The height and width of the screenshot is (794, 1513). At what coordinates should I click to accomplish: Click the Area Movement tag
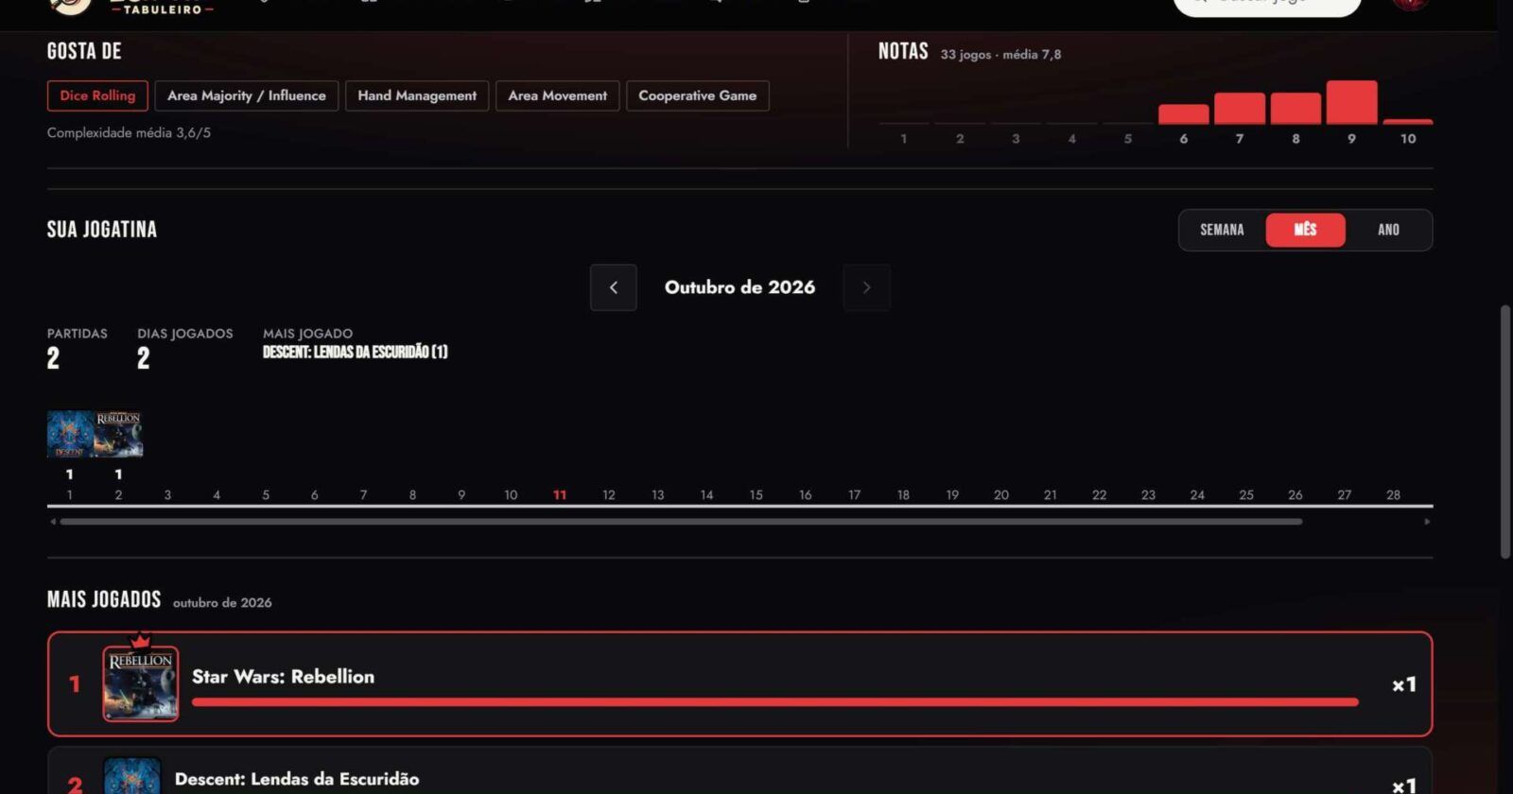coord(558,95)
